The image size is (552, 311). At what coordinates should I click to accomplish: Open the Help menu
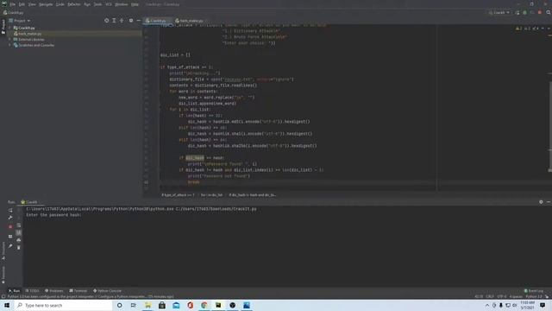point(135,4)
